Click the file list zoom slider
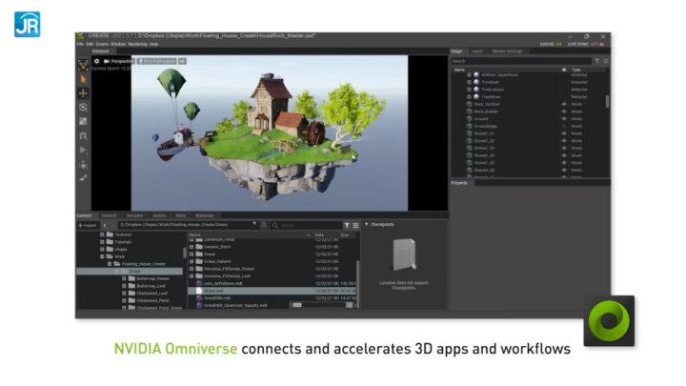The height and width of the screenshot is (386, 686). [297, 305]
